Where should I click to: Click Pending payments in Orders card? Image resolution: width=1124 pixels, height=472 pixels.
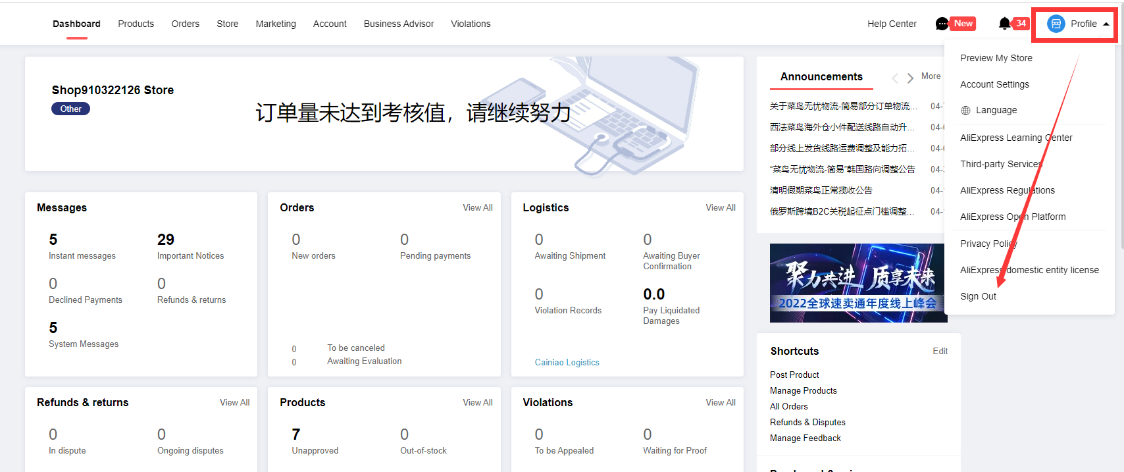click(435, 255)
